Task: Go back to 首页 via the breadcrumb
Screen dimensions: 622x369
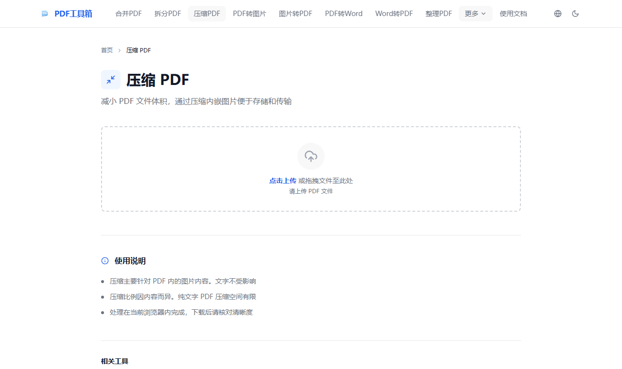Action: [107, 50]
